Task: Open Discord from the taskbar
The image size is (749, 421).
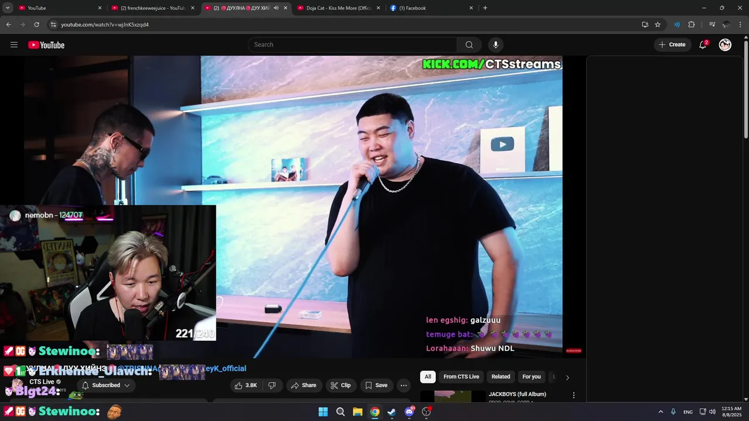Action: [410, 412]
